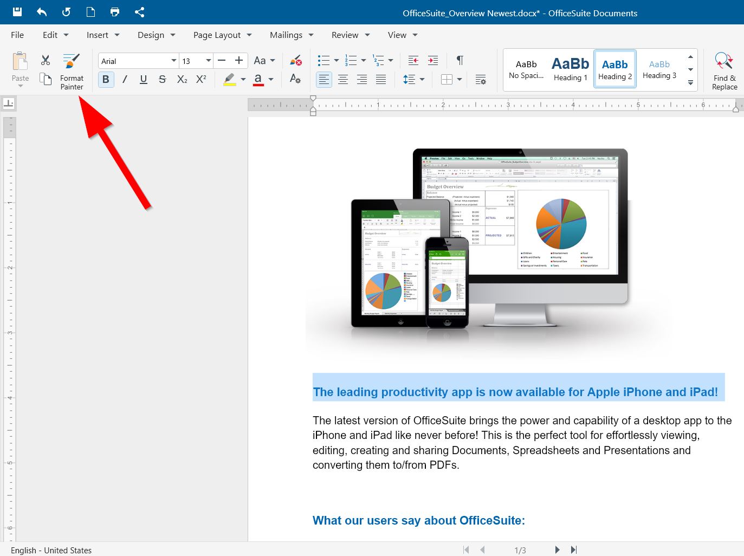Apply strikethrough formatting

pyautogui.click(x=162, y=79)
